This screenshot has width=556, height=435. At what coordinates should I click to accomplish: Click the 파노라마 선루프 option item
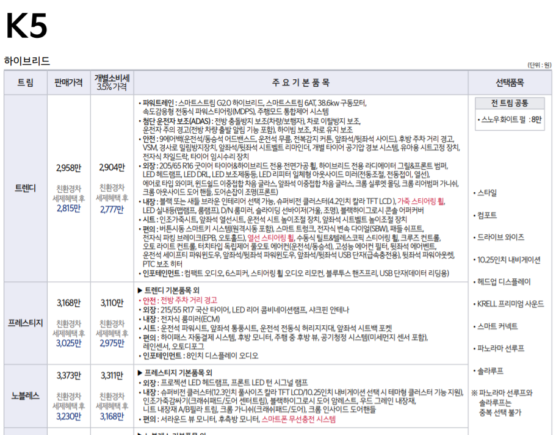499,348
